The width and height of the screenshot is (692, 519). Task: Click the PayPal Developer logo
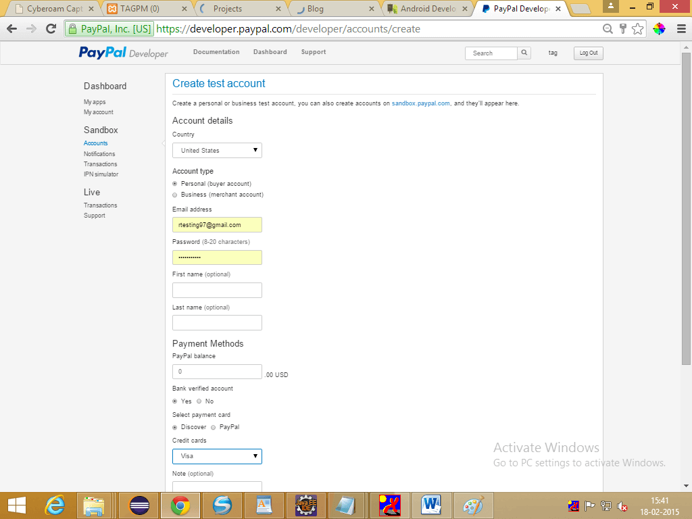tap(123, 53)
